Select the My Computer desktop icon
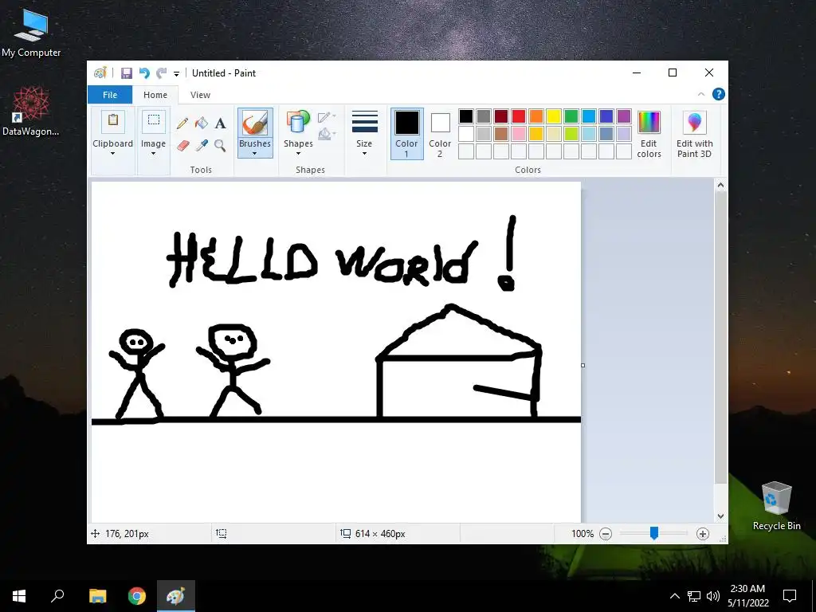The height and width of the screenshot is (612, 816). (x=31, y=33)
